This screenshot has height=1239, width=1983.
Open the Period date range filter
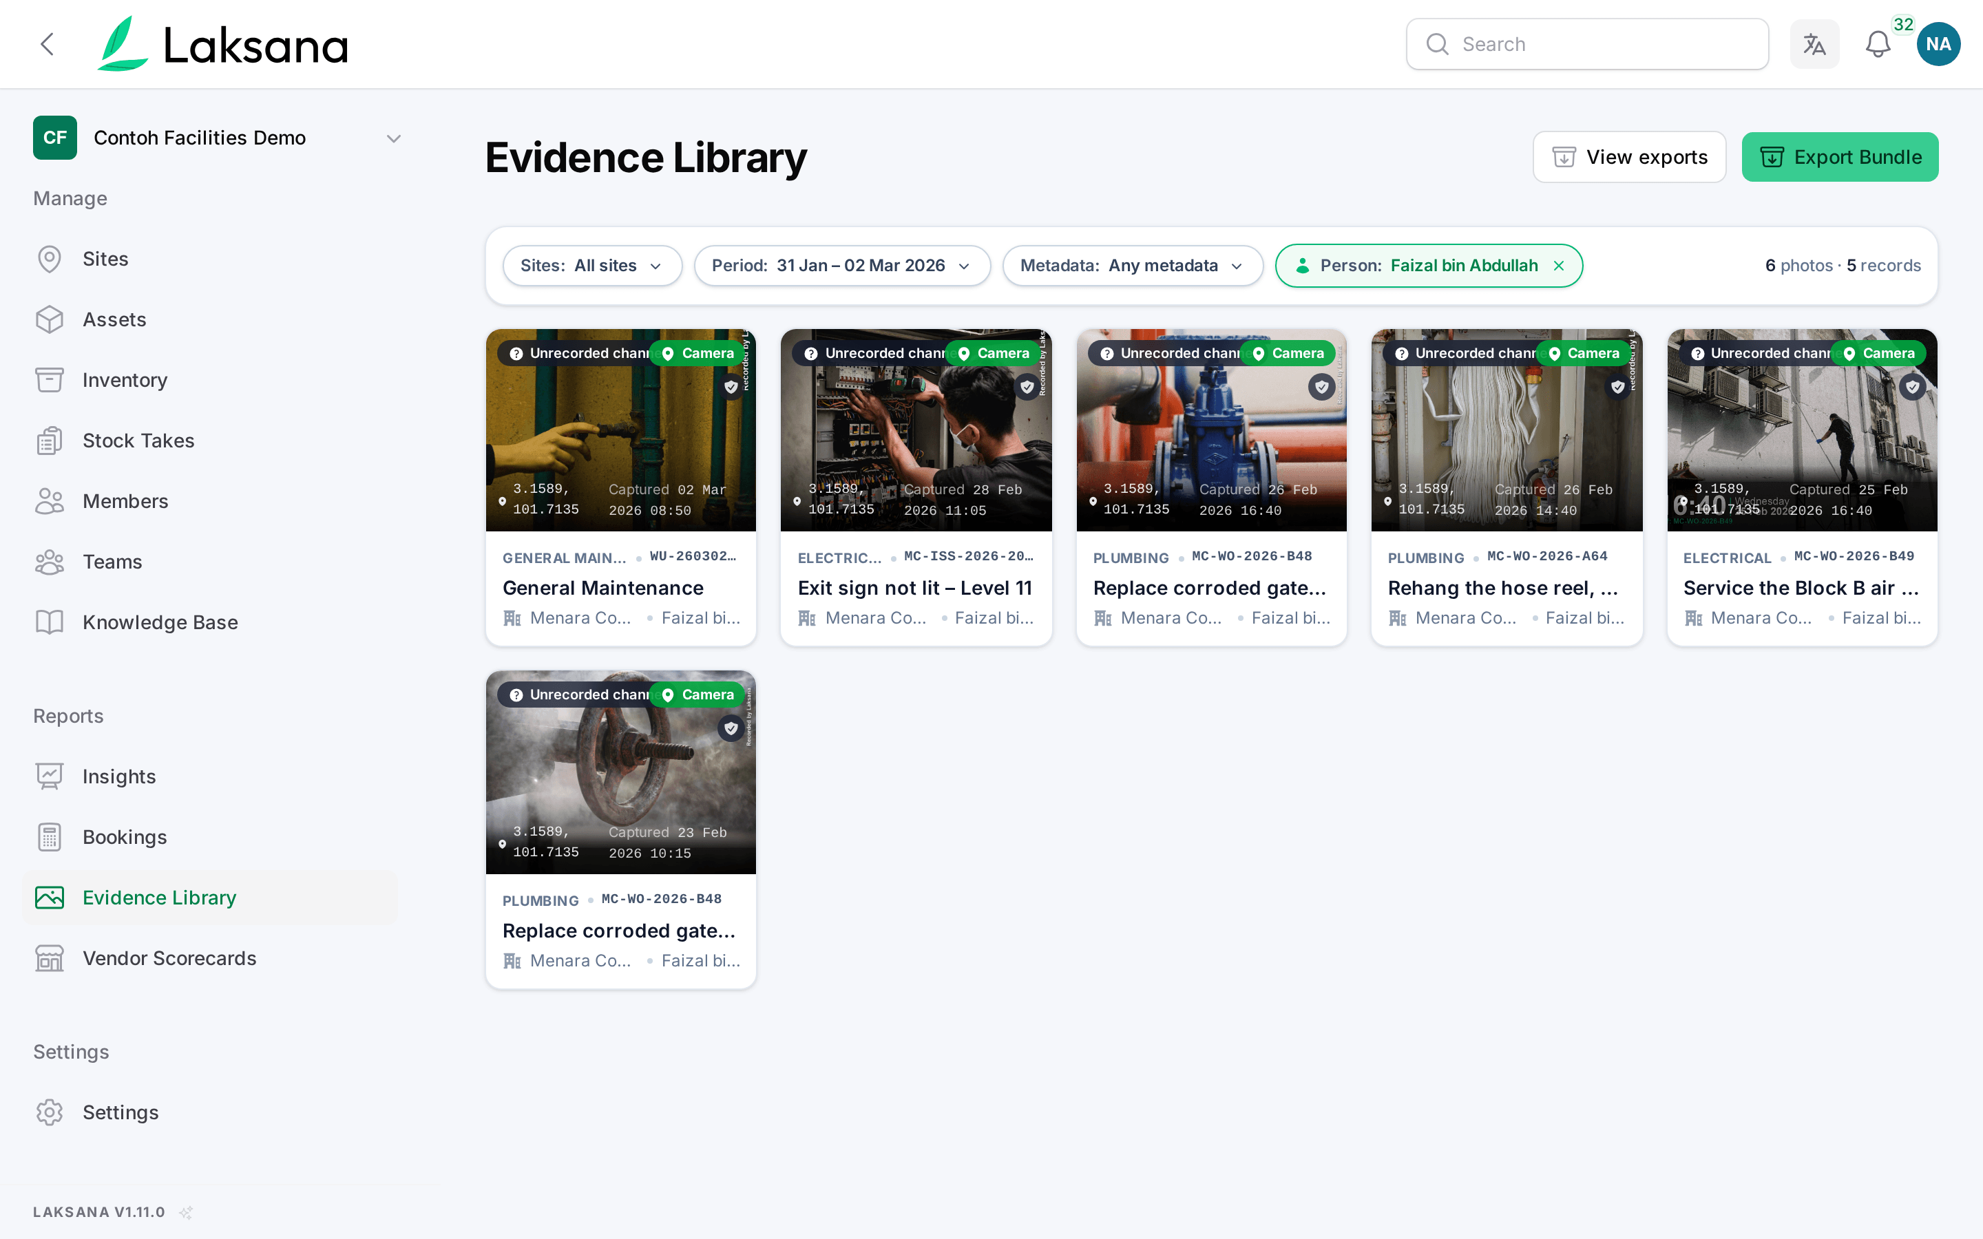coord(841,266)
